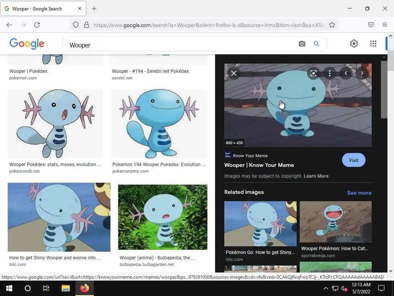Open the taskbar clock and date
The image size is (394, 296).
pyautogui.click(x=361, y=288)
